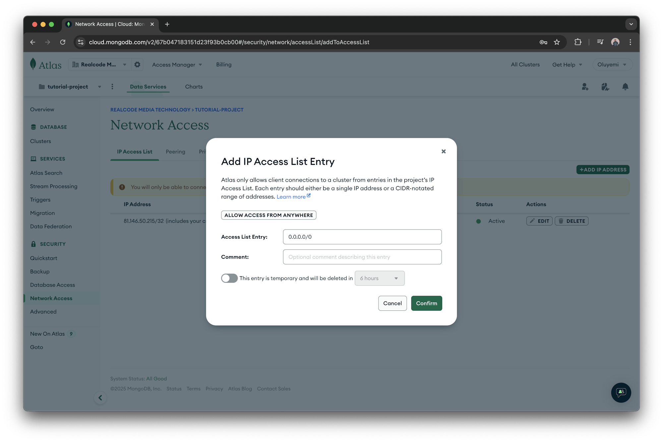Switch to the Charts tab

coord(194,86)
